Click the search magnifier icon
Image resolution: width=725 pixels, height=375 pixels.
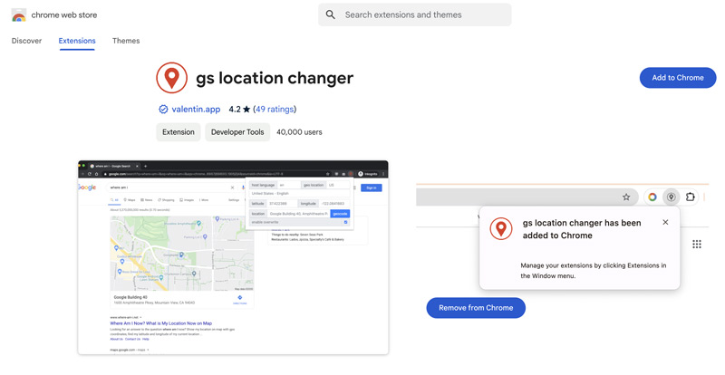[x=330, y=14]
